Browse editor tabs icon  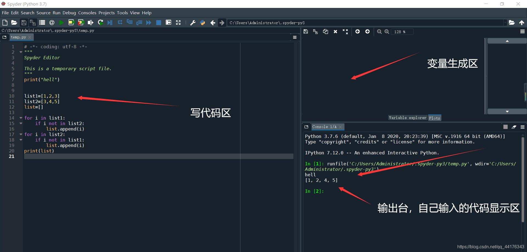point(4,37)
